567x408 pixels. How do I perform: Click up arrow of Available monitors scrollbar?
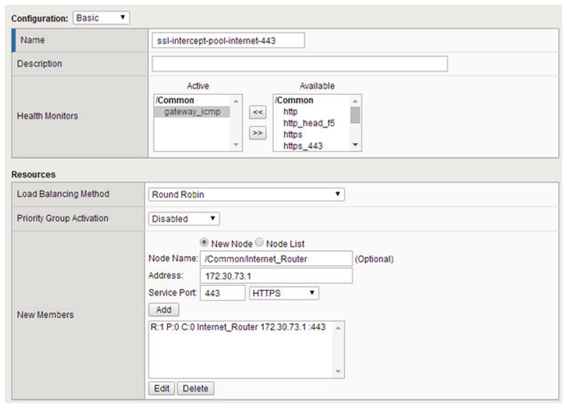pos(355,101)
